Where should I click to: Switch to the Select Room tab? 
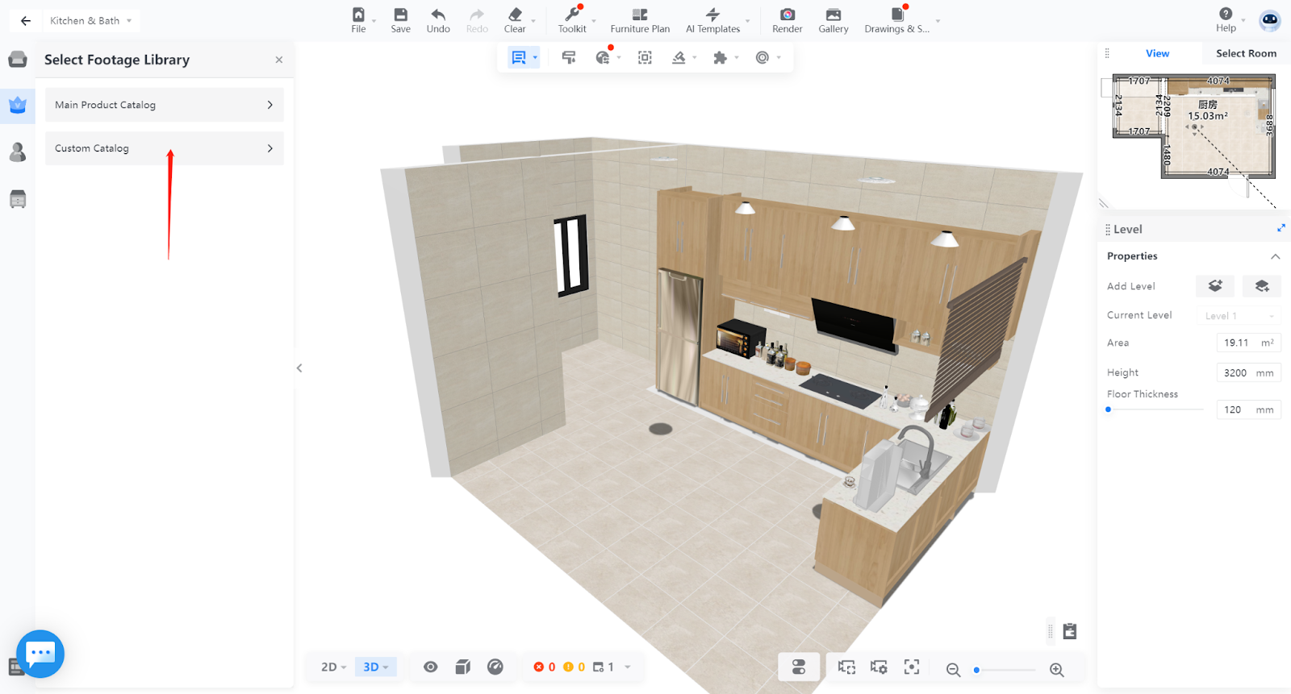pos(1246,53)
